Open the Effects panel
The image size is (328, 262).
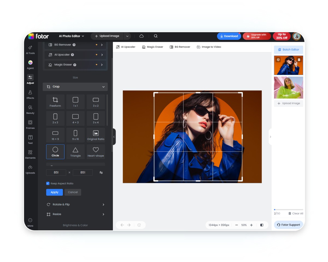click(30, 95)
